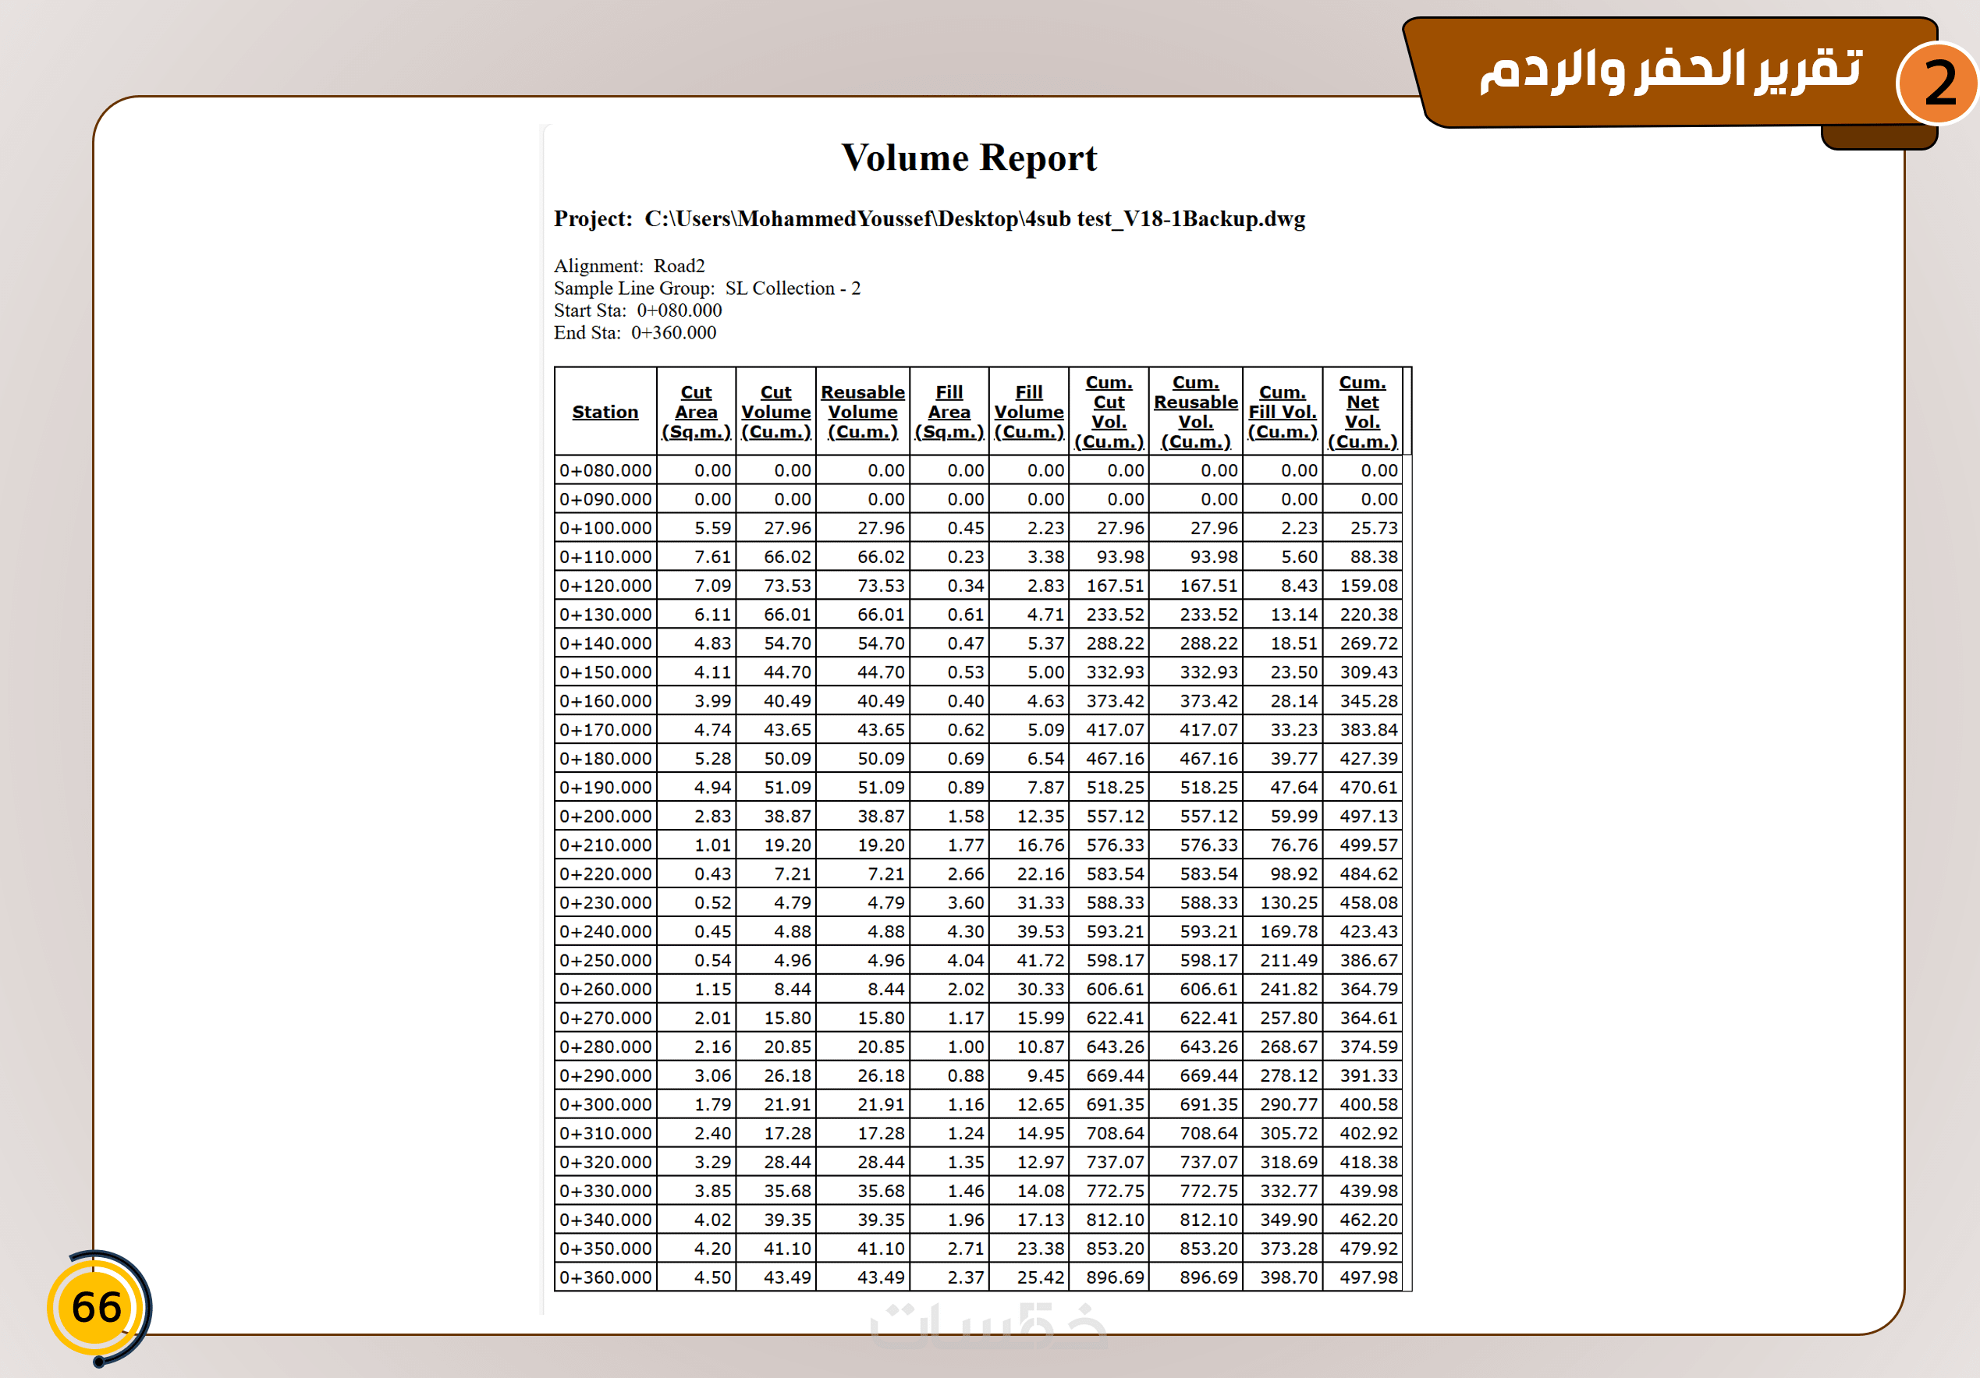Viewport: 1980px width, 1378px height.
Task: Select the Cut Volume column header
Action: tap(775, 412)
